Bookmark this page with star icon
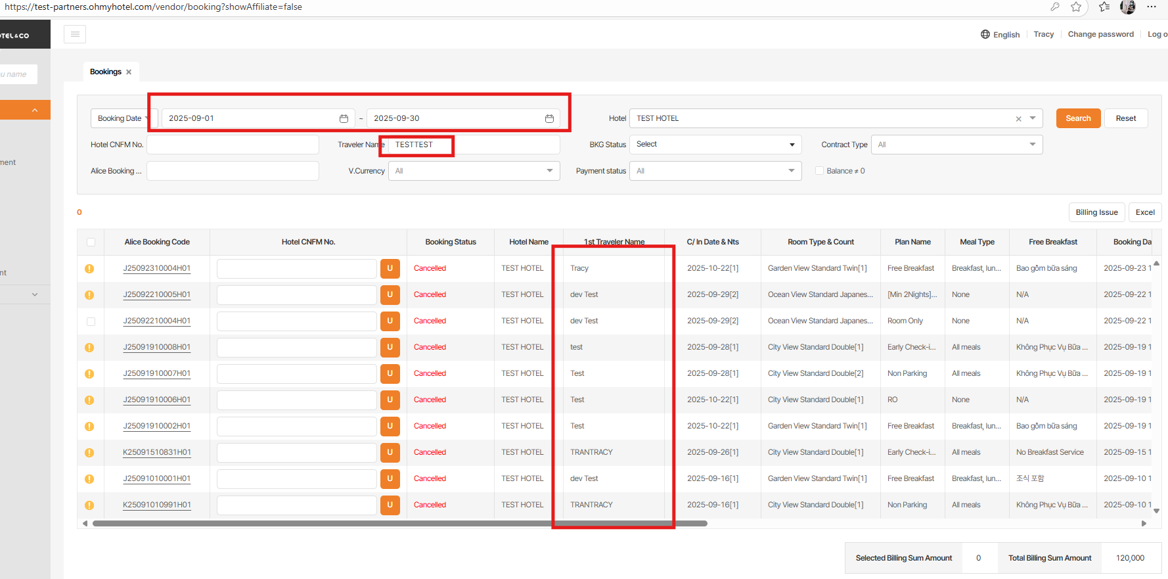Screen dimensions: 1168x579 1076,7
